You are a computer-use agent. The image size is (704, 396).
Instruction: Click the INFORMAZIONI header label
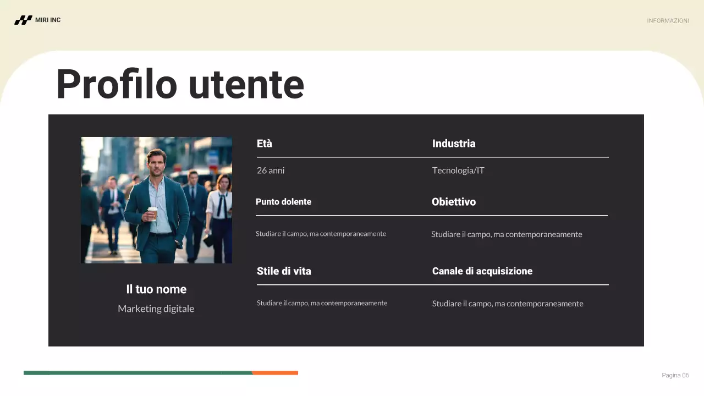click(x=668, y=21)
